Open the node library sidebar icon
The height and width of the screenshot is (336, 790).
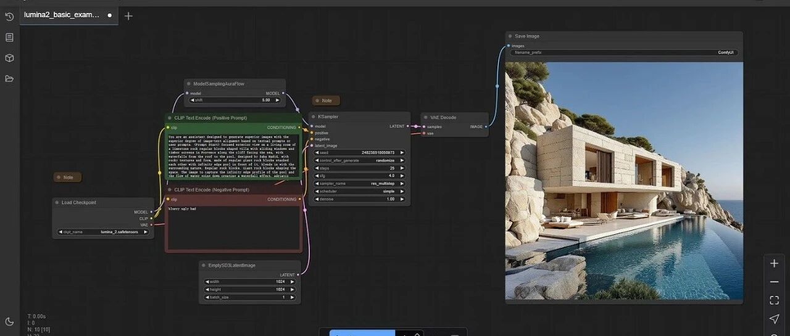pos(9,37)
